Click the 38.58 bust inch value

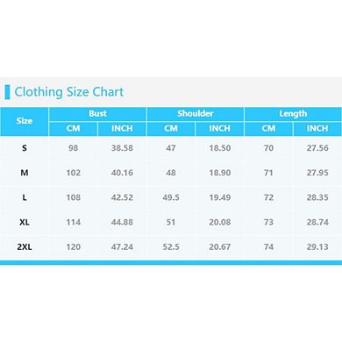[122, 148]
